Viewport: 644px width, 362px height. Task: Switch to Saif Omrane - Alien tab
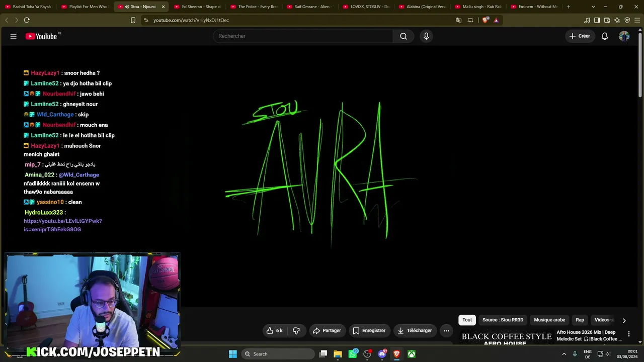click(310, 7)
